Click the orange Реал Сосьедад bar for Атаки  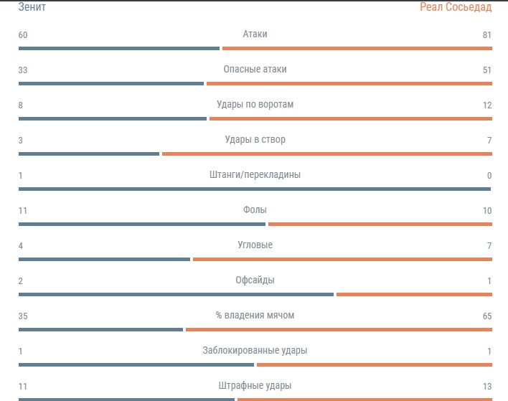(357, 49)
